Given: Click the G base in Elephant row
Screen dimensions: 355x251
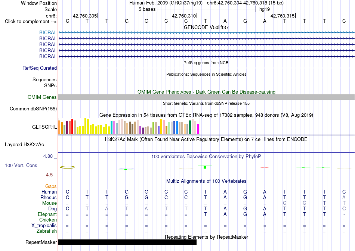Looking at the screenshot, I should coord(245,214).
